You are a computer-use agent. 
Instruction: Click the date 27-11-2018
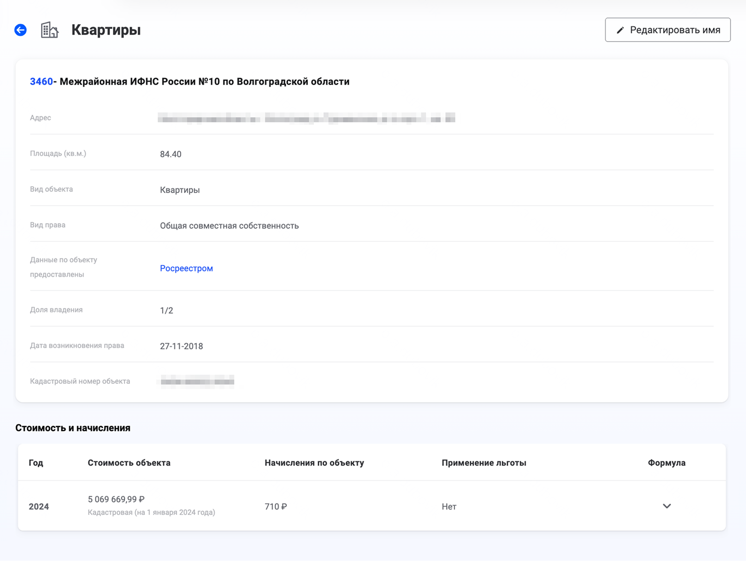[181, 346]
